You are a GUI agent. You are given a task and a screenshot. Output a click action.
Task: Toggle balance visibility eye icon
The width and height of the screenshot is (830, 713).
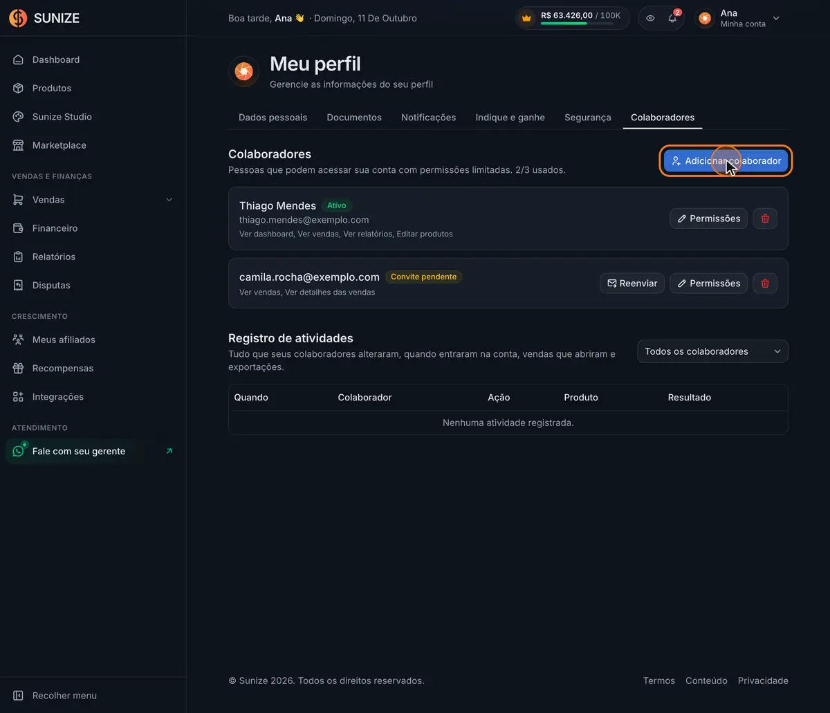click(650, 19)
